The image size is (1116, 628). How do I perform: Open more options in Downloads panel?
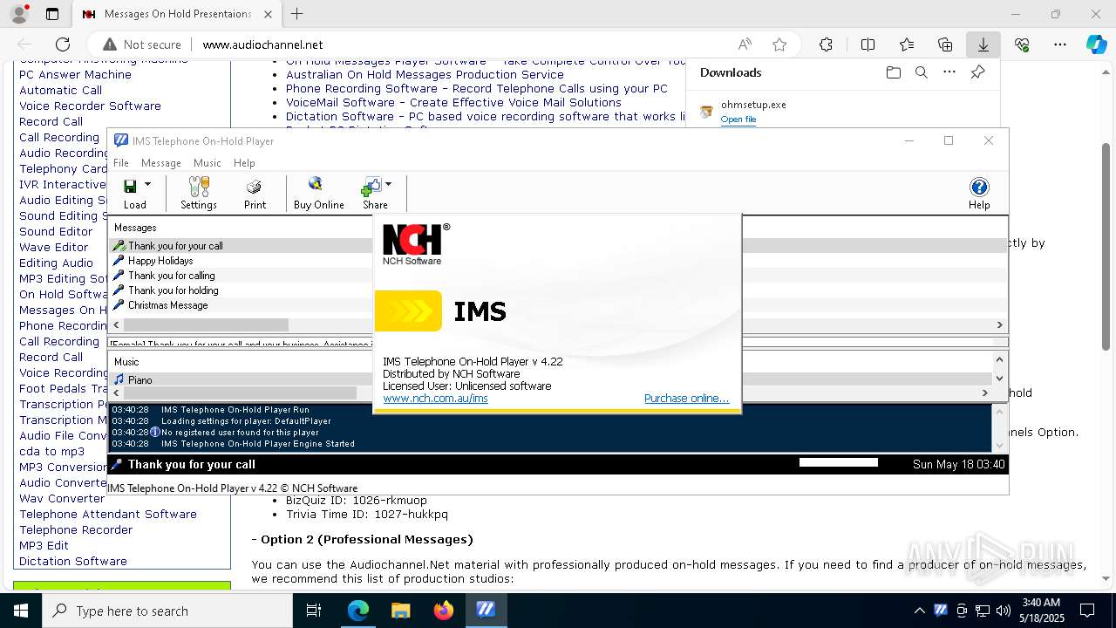(x=949, y=72)
